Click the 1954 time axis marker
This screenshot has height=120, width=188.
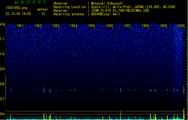(x=74, y=26)
